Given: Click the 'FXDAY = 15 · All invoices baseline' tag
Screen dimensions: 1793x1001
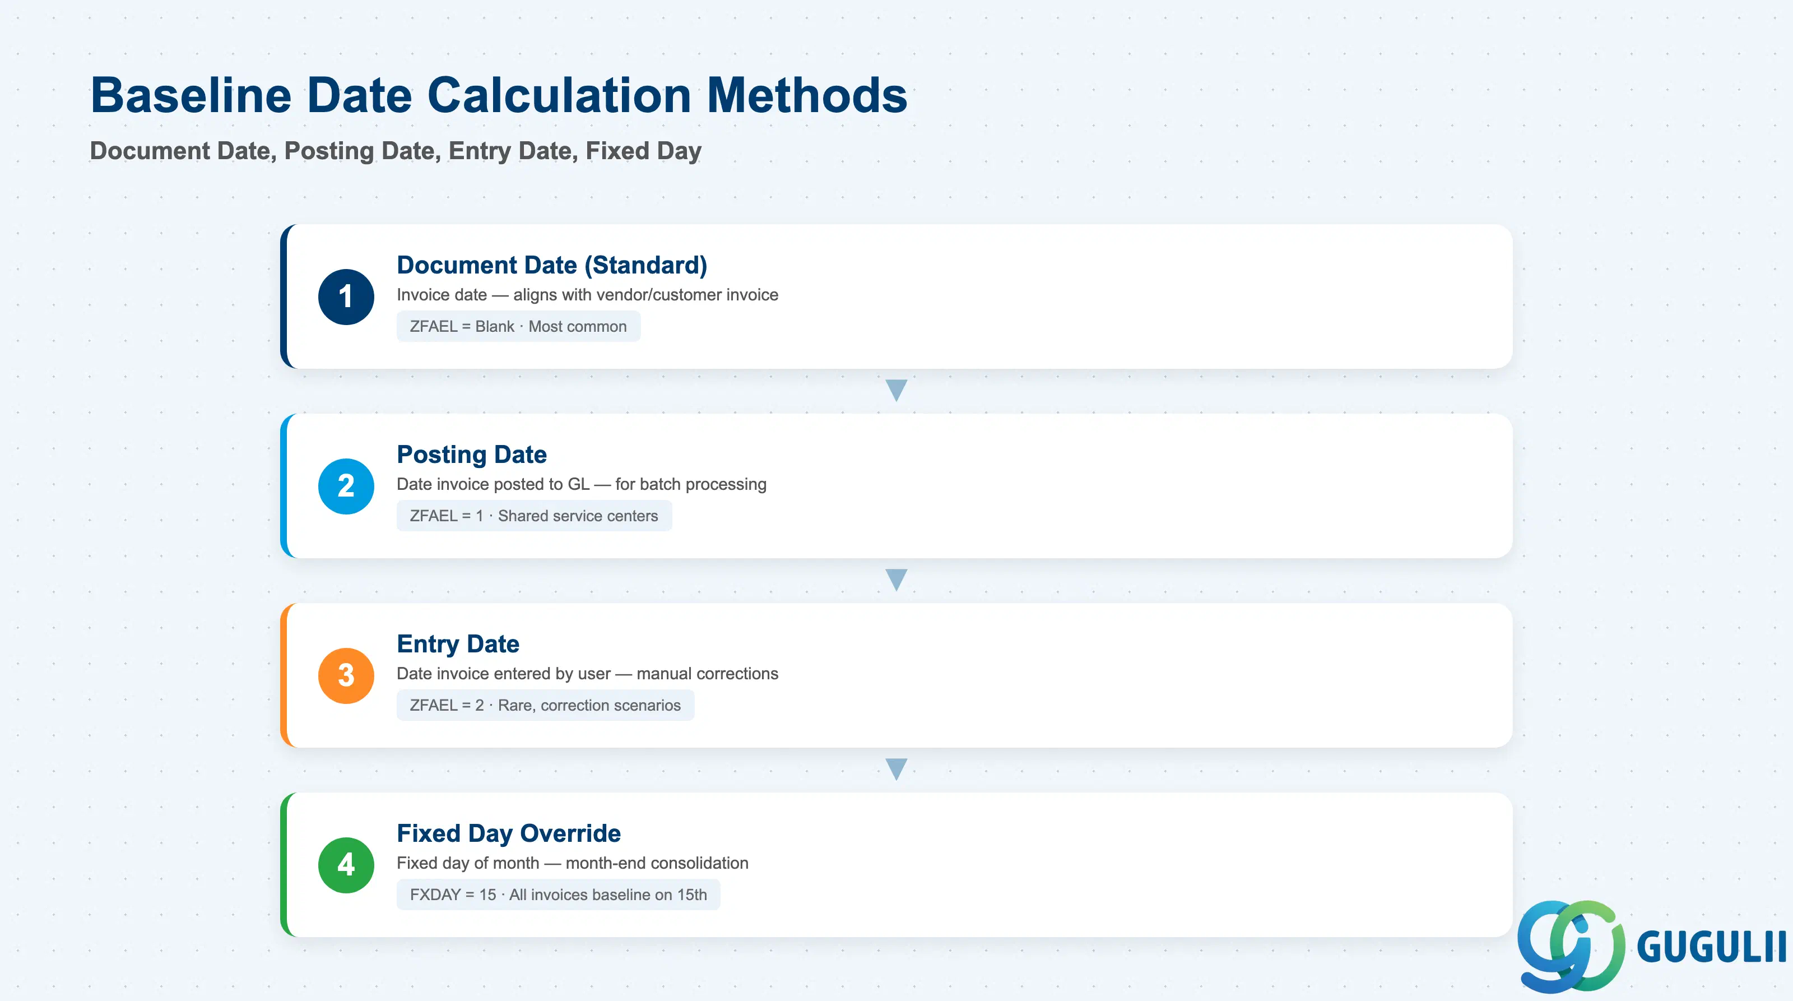Looking at the screenshot, I should [558, 894].
